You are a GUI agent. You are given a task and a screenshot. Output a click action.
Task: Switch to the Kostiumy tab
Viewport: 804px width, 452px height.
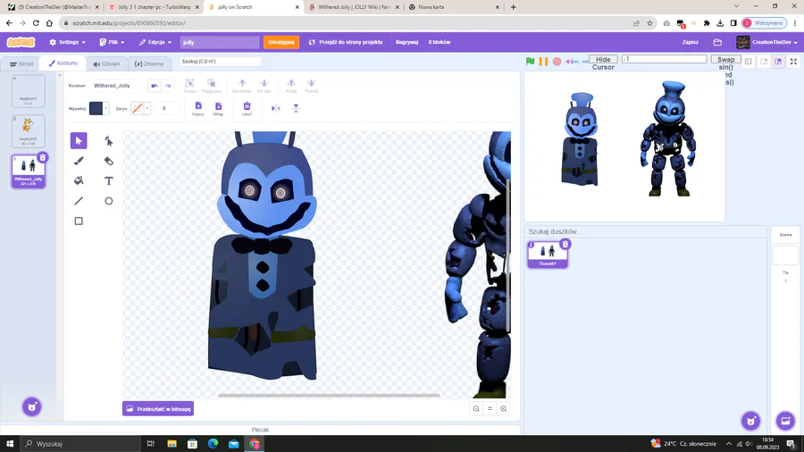click(x=63, y=63)
